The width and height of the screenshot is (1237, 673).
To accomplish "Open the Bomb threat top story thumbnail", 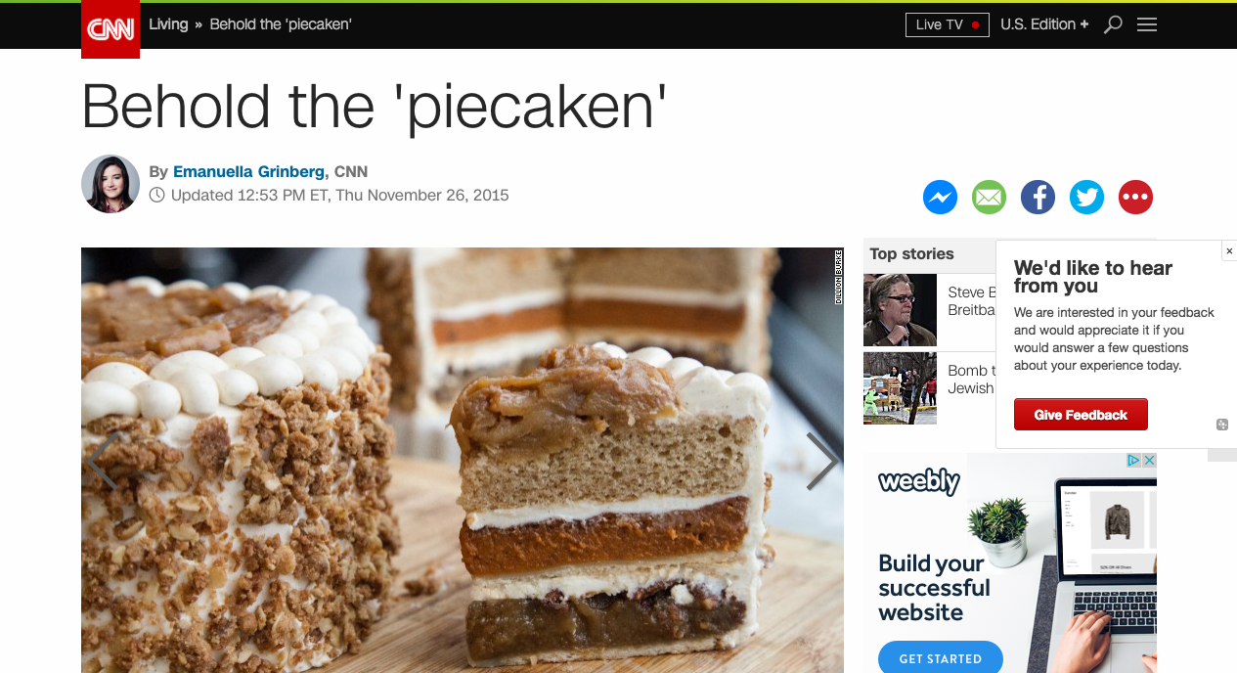I will coord(900,387).
